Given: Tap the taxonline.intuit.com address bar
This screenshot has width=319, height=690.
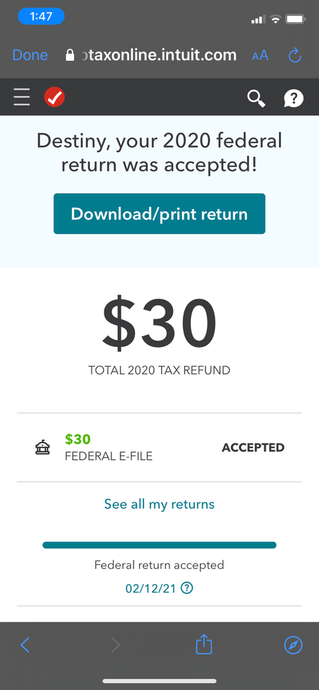Looking at the screenshot, I should point(151,55).
